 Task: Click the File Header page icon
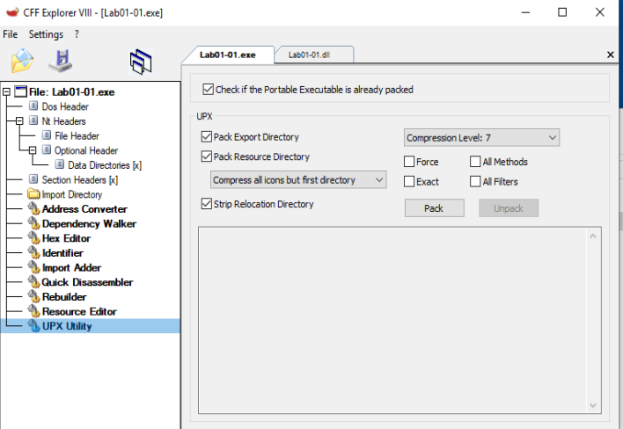pos(47,135)
